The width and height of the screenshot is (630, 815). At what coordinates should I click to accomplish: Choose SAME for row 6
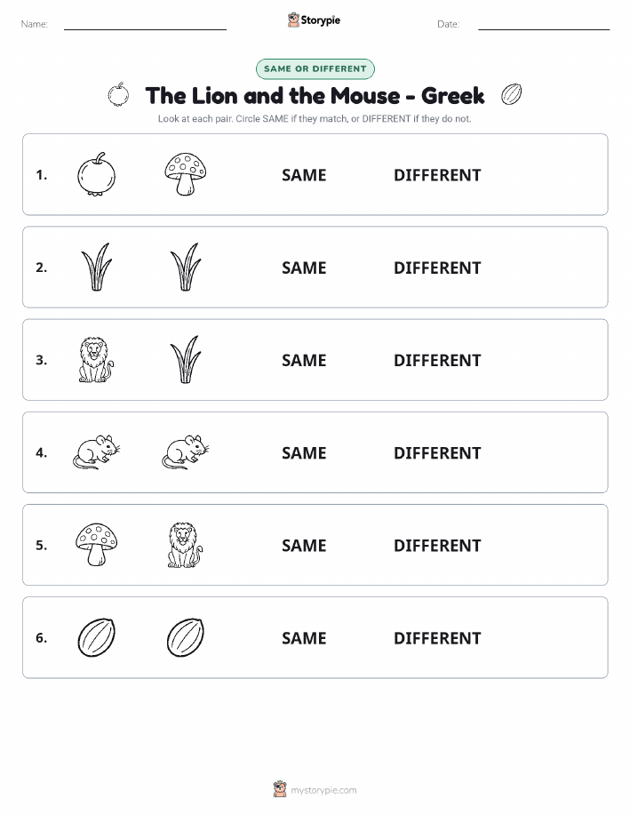point(304,638)
